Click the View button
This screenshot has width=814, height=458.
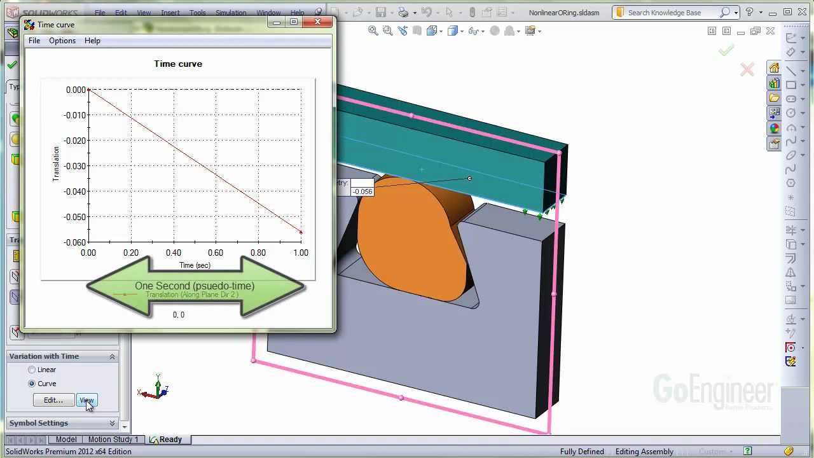(x=86, y=400)
